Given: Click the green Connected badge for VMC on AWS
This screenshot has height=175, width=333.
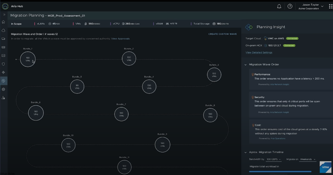Looking at the screenshot, I should tap(292, 39).
